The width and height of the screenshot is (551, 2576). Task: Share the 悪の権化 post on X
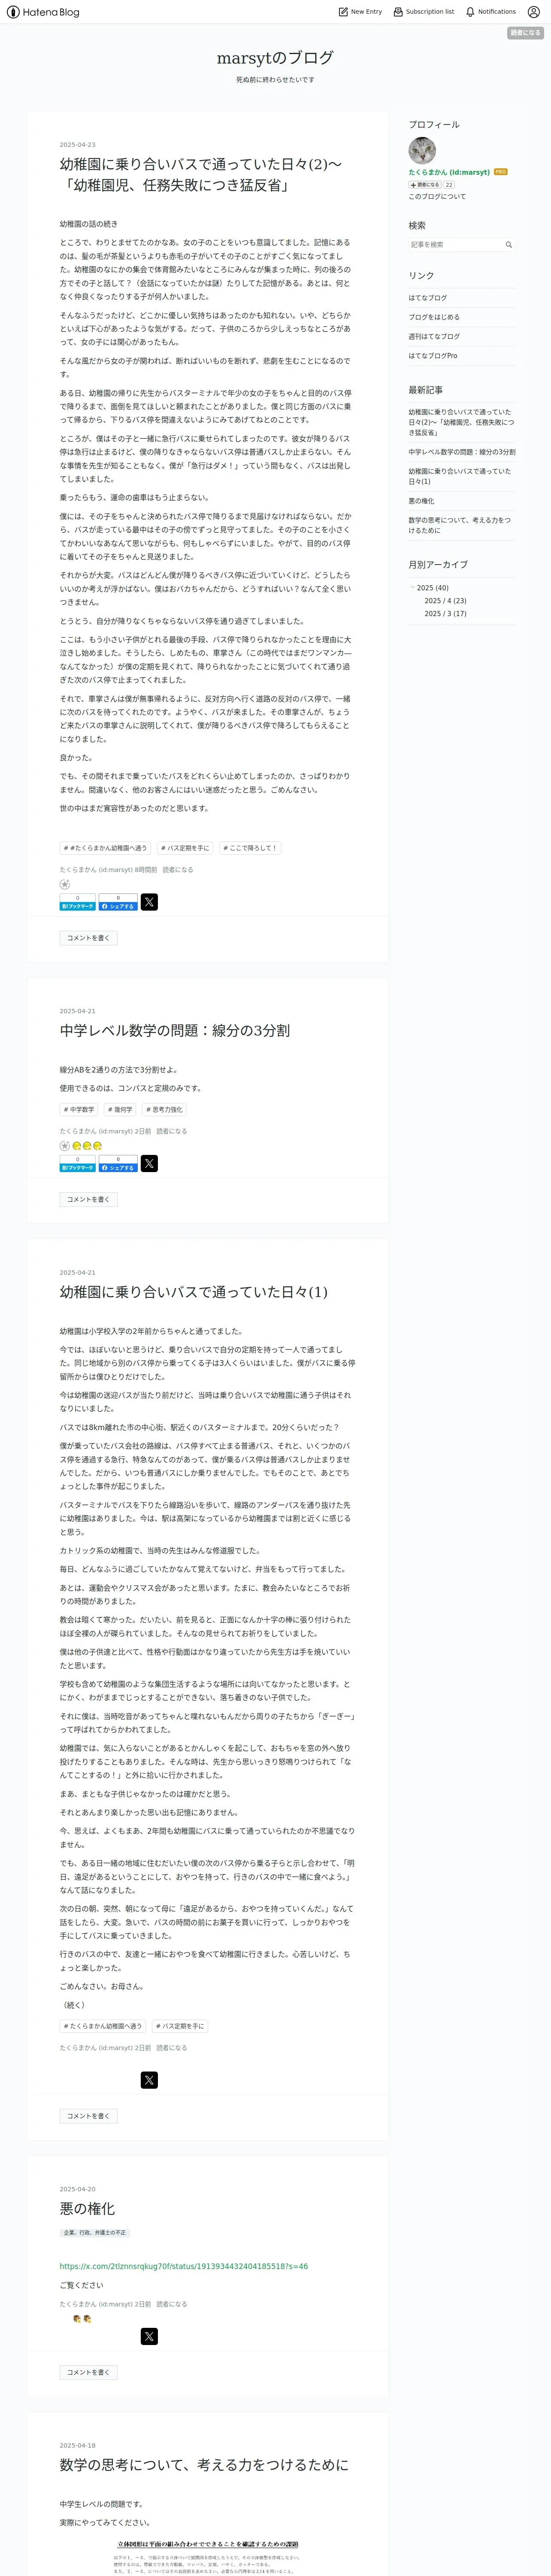tap(149, 2336)
